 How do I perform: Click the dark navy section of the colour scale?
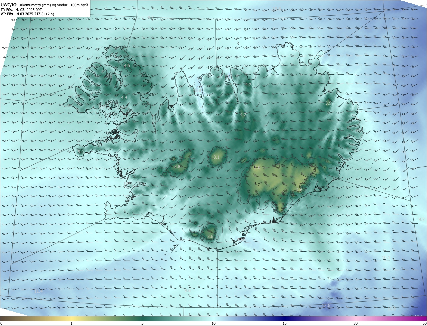(285, 318)
